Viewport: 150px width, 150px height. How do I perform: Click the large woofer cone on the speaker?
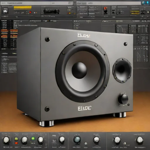click(83, 71)
